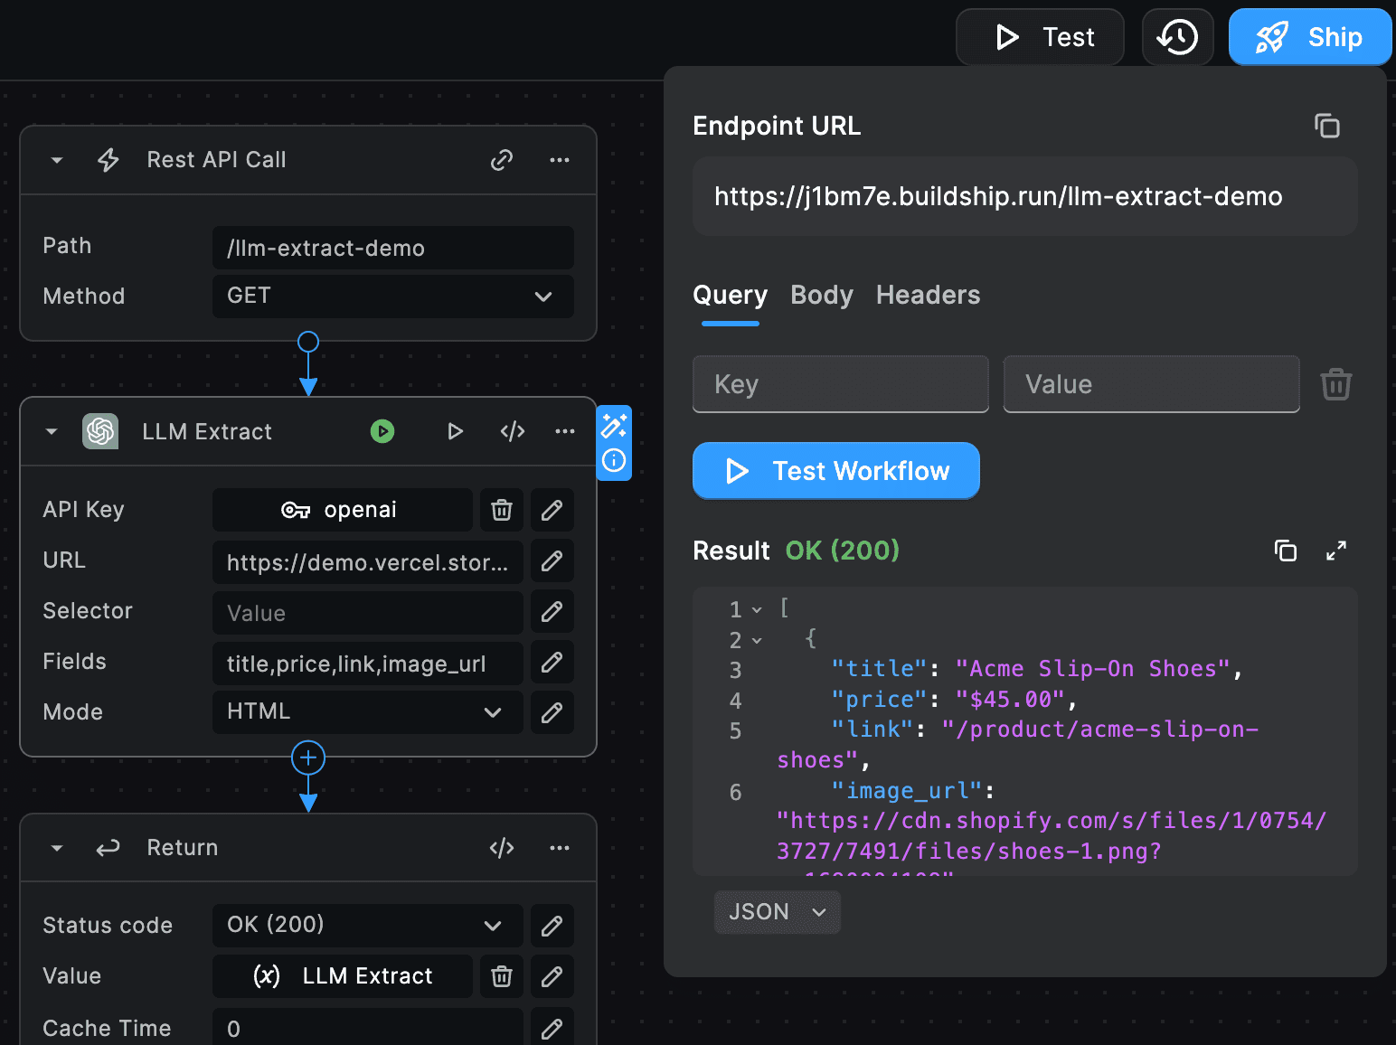Edit the Fields value with the pencil icon
This screenshot has height=1045, width=1396.
coord(552,663)
